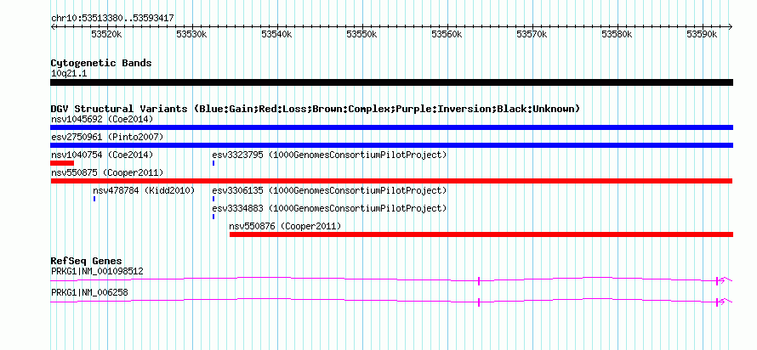Click the red nsv550876 loss bar
757x350 pixels.
(481, 234)
